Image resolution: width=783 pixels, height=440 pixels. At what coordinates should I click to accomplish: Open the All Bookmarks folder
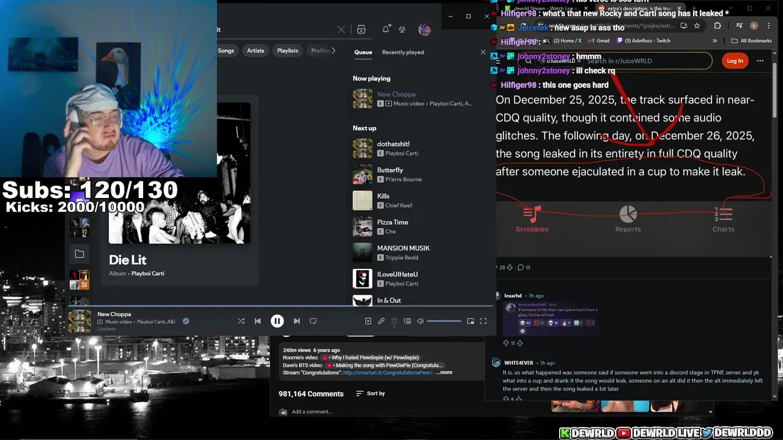[751, 41]
